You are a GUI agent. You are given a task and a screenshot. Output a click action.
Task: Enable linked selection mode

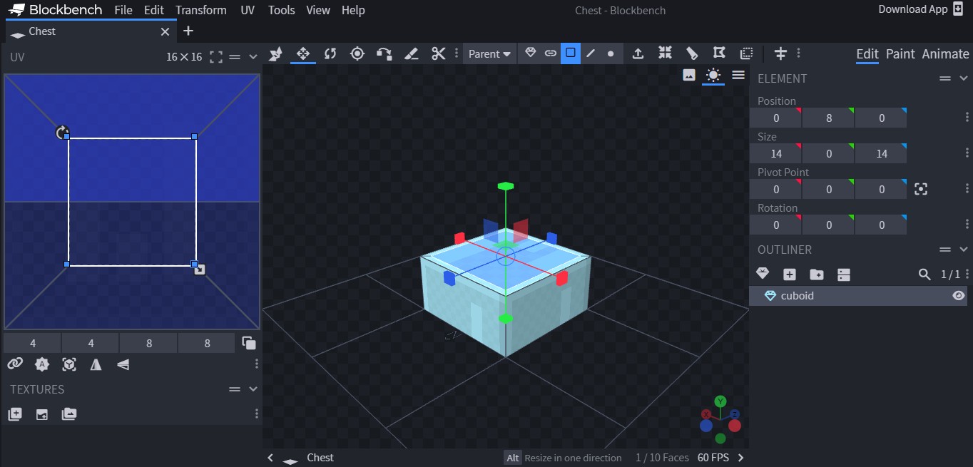click(x=551, y=53)
